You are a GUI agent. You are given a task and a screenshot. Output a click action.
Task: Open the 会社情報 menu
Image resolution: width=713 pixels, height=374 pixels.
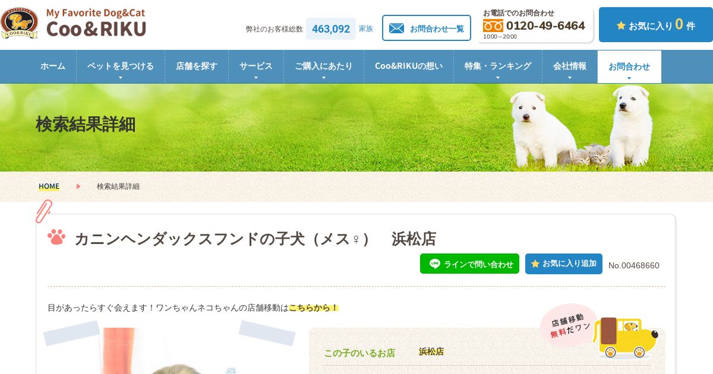click(x=570, y=66)
